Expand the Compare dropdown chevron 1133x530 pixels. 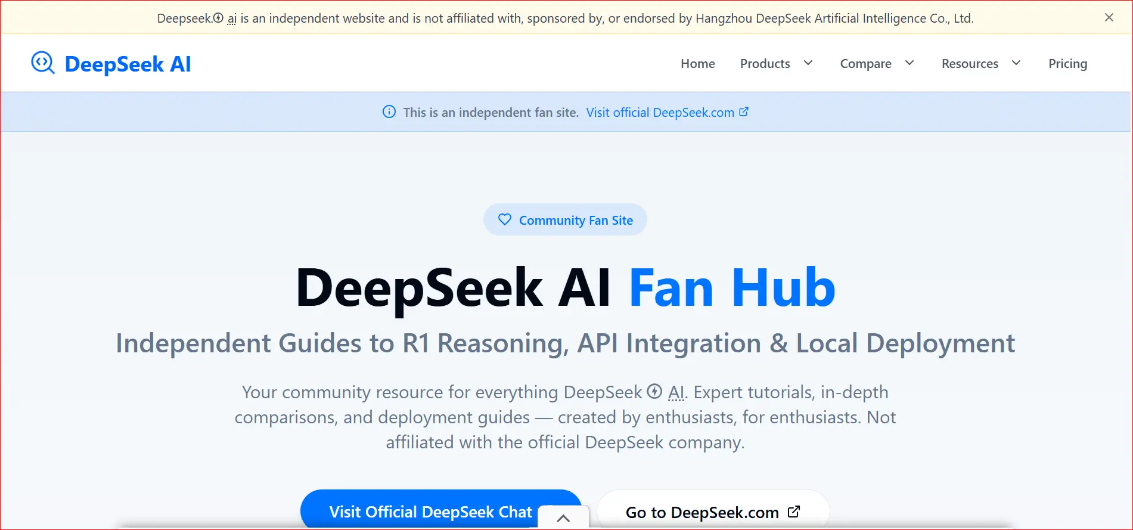point(909,63)
